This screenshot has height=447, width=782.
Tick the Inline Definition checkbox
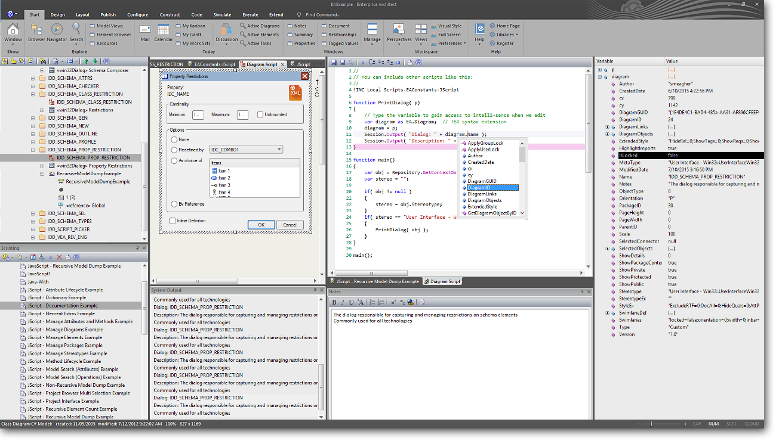(173, 221)
